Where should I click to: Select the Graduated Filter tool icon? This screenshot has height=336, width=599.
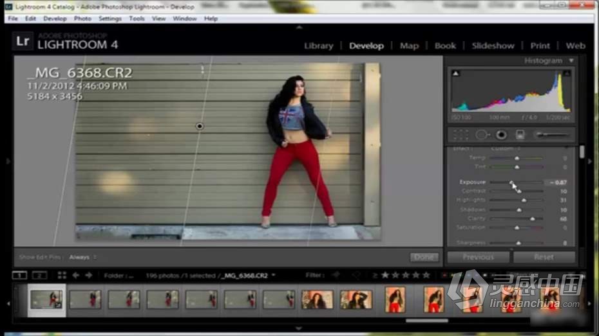point(520,134)
